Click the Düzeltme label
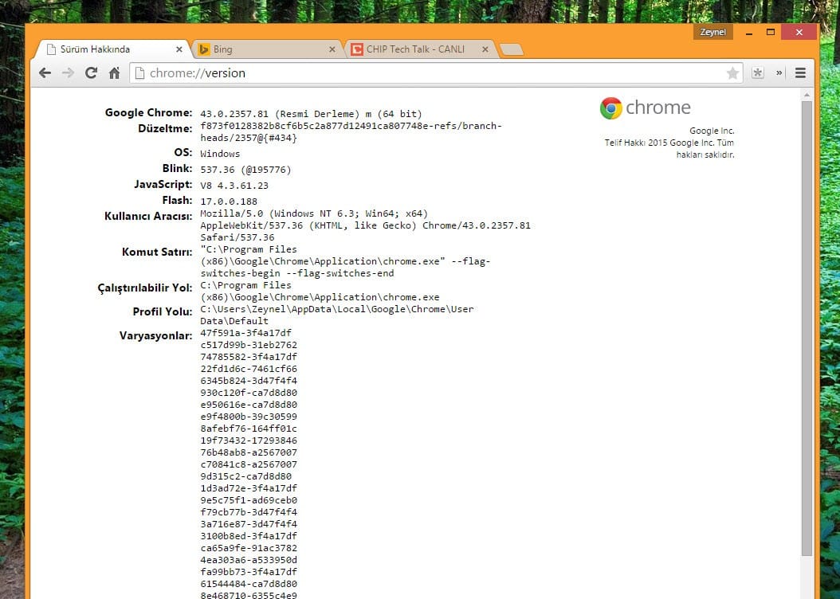This screenshot has height=599, width=840. (165, 128)
